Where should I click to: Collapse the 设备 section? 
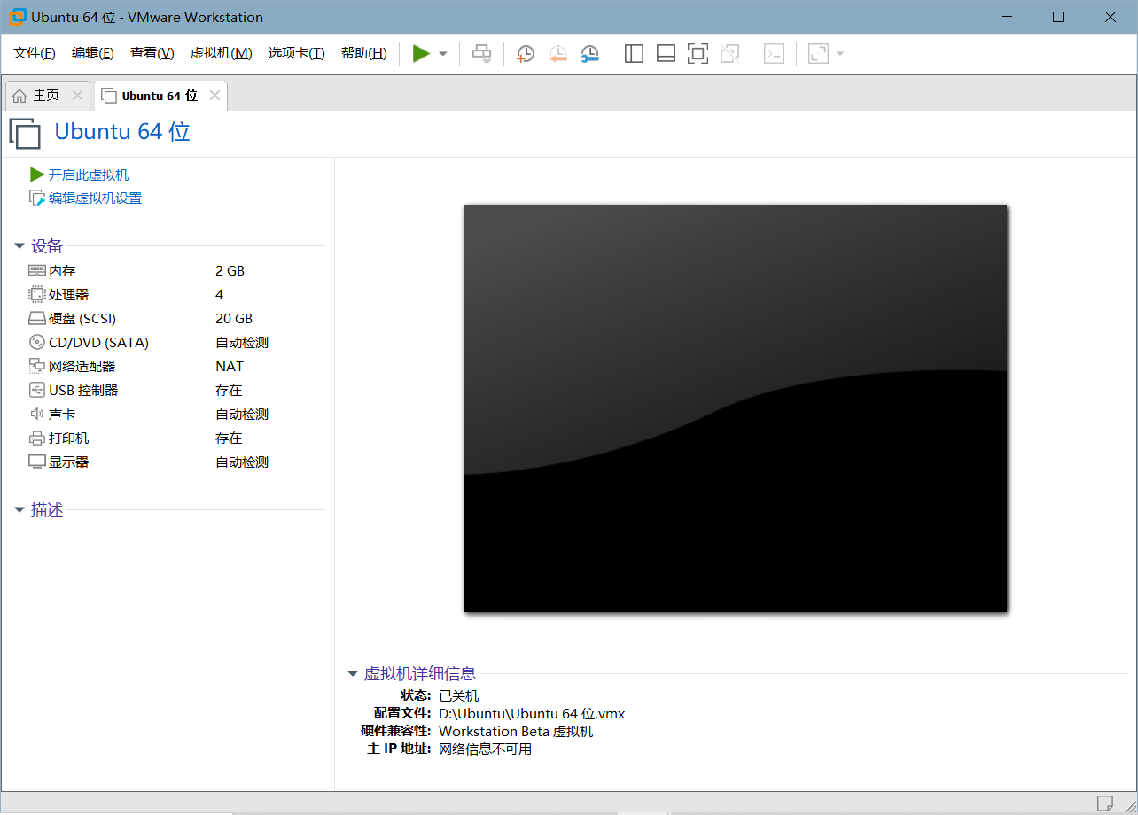[19, 246]
